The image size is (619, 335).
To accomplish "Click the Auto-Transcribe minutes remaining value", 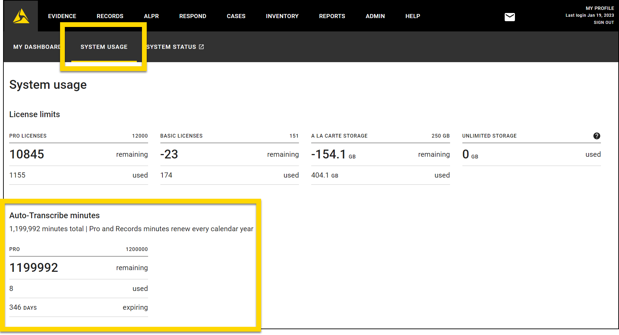I will 34,268.
